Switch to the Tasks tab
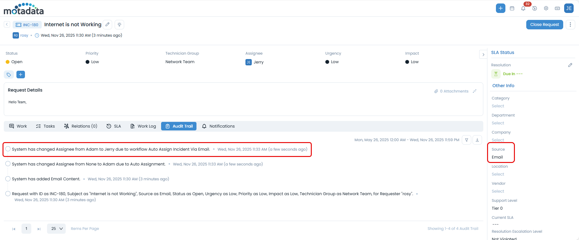Viewport: 579px width, 240px height. point(45,126)
